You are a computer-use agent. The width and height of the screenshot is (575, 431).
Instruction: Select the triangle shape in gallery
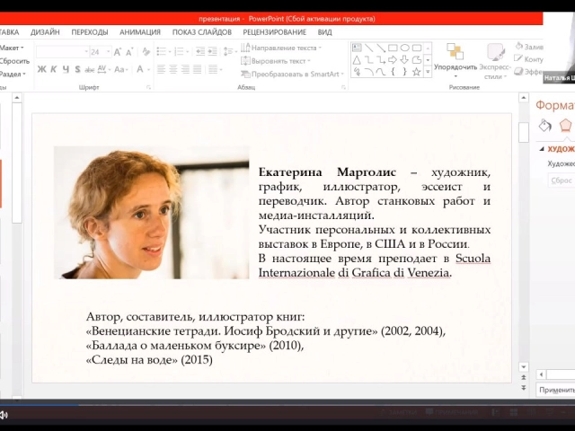357,59
